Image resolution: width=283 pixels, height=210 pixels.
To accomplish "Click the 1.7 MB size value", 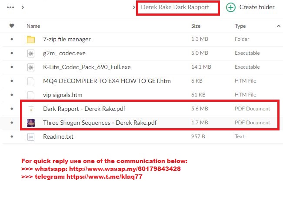I will click(x=200, y=123).
